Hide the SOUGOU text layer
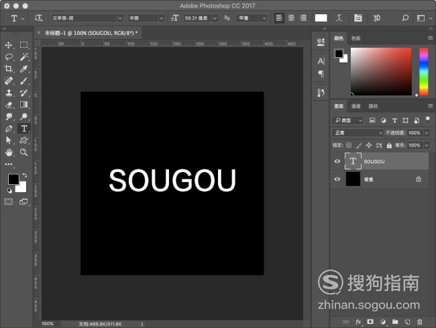Screen dimensions: 436x328 click(x=337, y=161)
